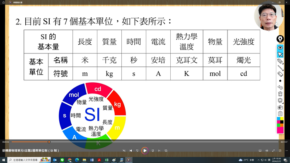This screenshot has height=163, width=290.
Task: Select the fountain pen nib icon
Action: [x=280, y=39]
